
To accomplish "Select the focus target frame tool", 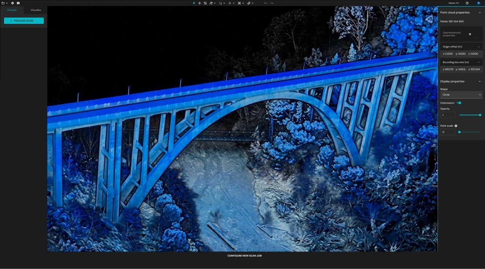I will [239, 3].
